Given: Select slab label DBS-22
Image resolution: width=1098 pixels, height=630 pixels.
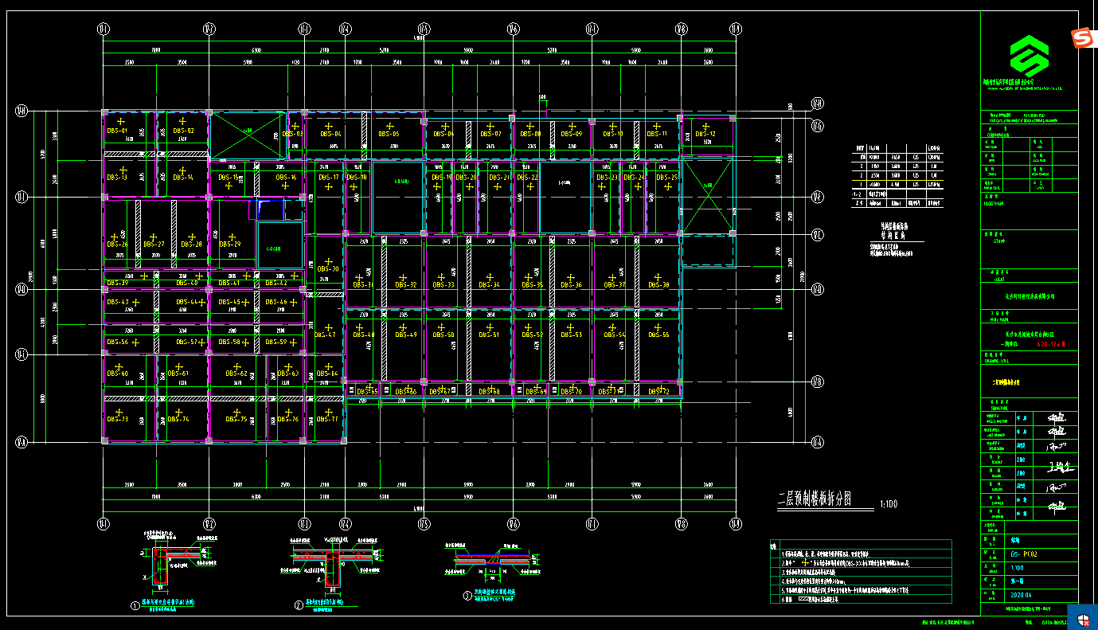Looking at the screenshot, I should (527, 177).
